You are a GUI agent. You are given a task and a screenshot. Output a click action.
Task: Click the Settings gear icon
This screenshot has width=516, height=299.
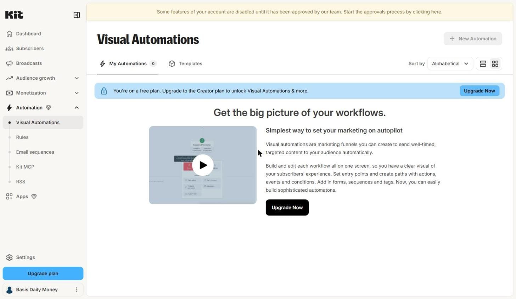point(10,257)
